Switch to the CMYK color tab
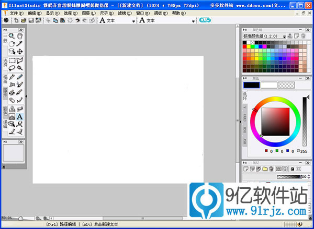314x229 pixels. (x=245, y=117)
